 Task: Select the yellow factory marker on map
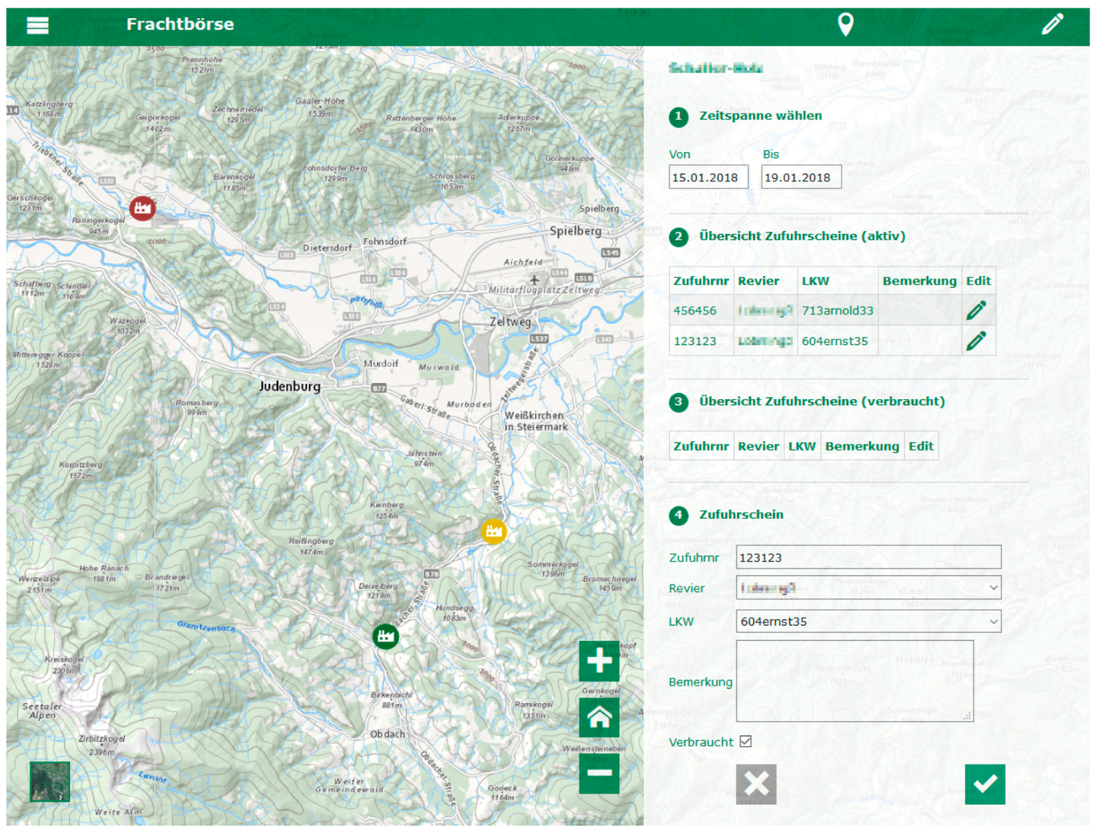coord(493,531)
